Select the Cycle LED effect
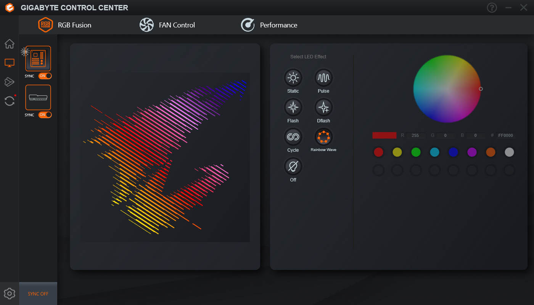The height and width of the screenshot is (305, 534). click(293, 137)
